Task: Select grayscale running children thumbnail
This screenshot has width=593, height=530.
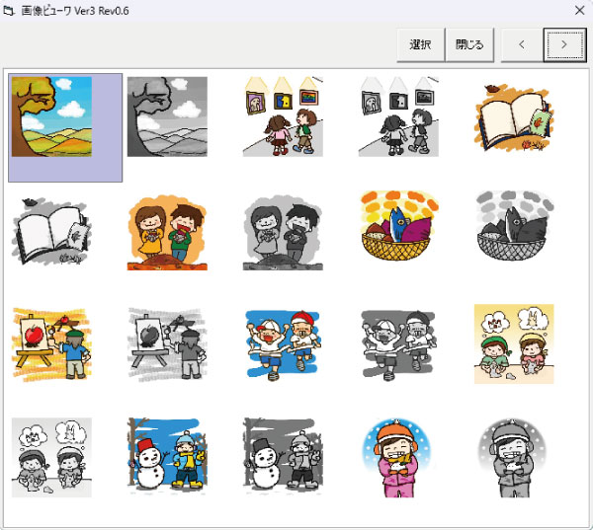Action: click(399, 343)
